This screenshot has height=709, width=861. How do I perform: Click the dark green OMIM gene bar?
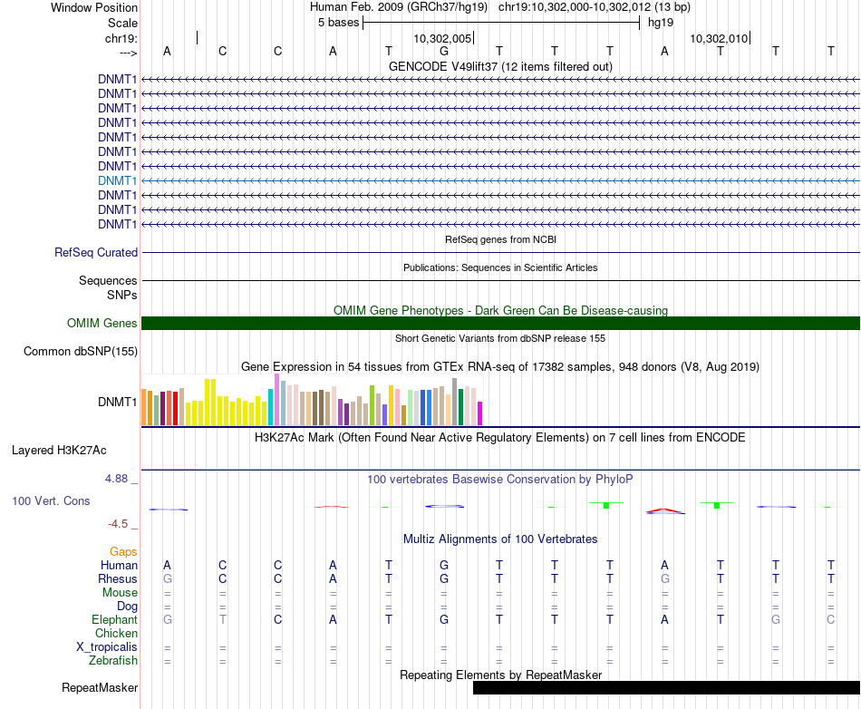[x=500, y=323]
